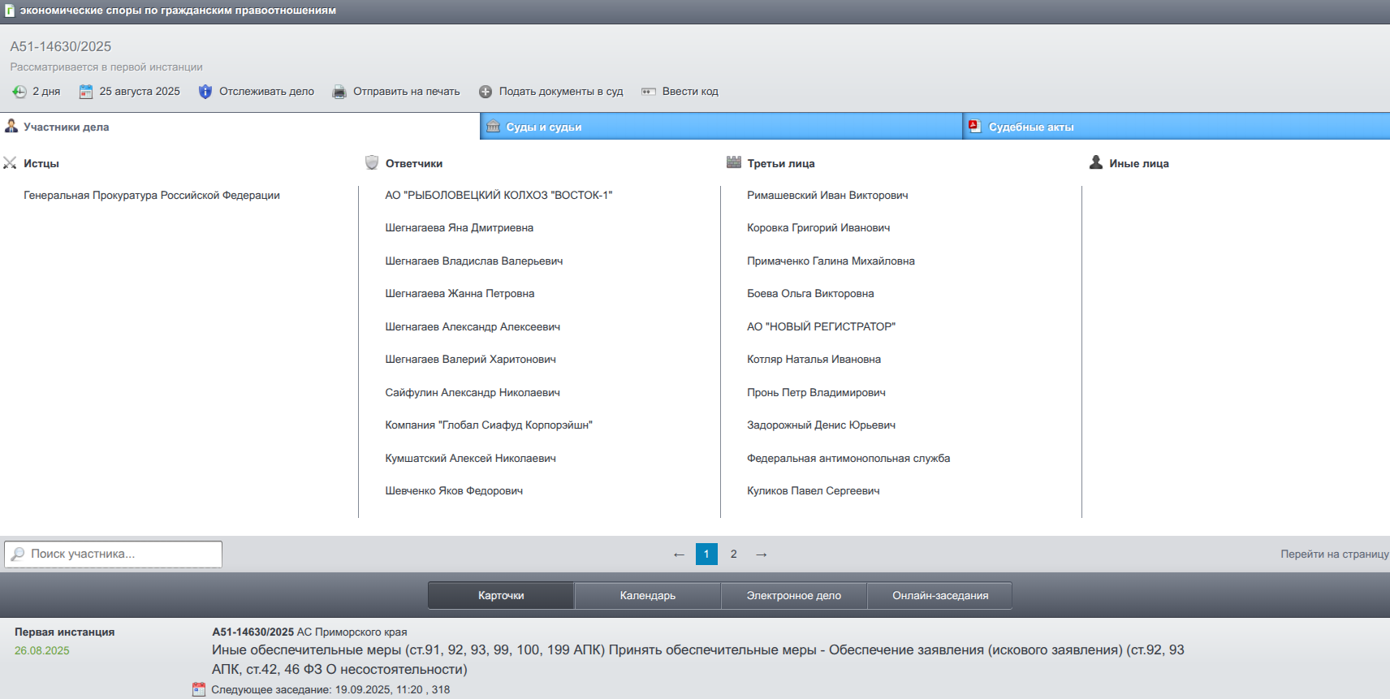Click Перейти на страницу link
This screenshot has width=1390, height=699.
coord(1334,554)
